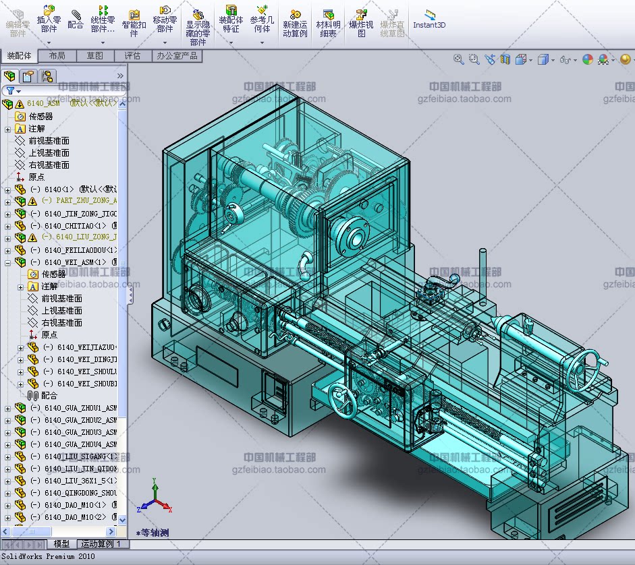Toggle Instant3D mode
The width and height of the screenshot is (635, 565).
coord(429,18)
